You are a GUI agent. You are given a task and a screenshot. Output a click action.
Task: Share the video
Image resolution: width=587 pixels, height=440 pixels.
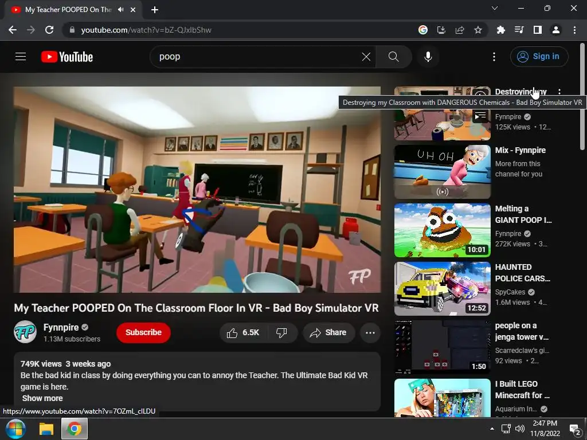[x=328, y=333]
